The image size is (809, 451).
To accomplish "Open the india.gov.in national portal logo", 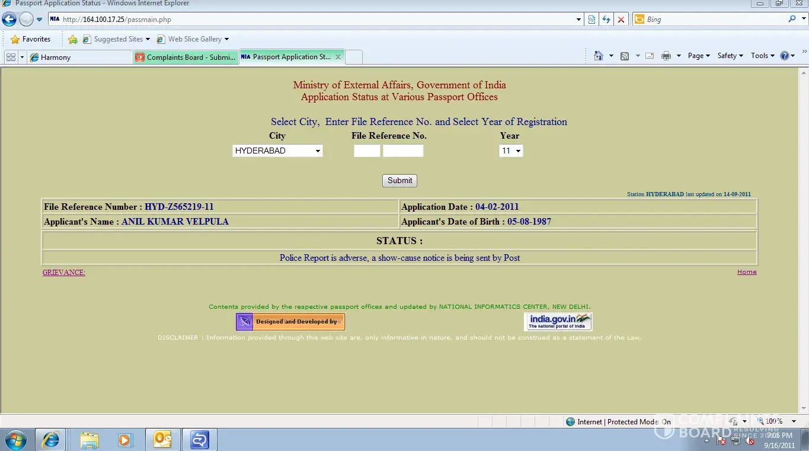I will click(x=558, y=322).
